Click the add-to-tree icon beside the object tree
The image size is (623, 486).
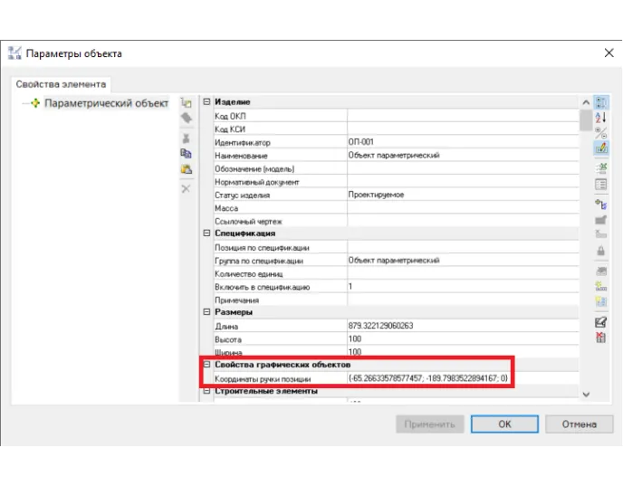click(x=186, y=103)
